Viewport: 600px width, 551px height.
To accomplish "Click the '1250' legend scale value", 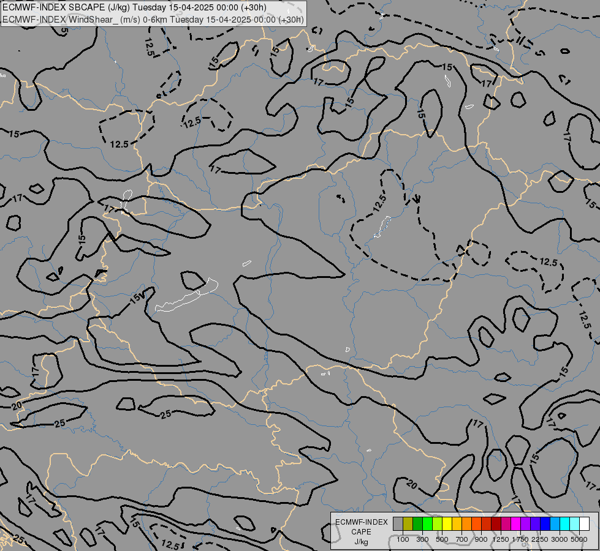I will click(x=501, y=539).
